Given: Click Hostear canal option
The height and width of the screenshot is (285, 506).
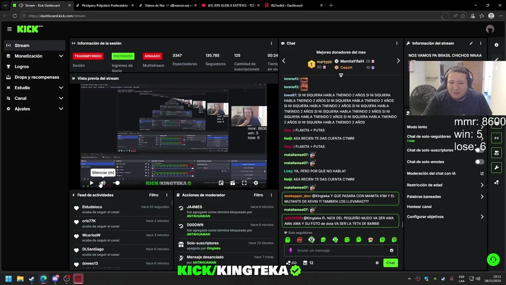Looking at the screenshot, I should (x=419, y=207).
